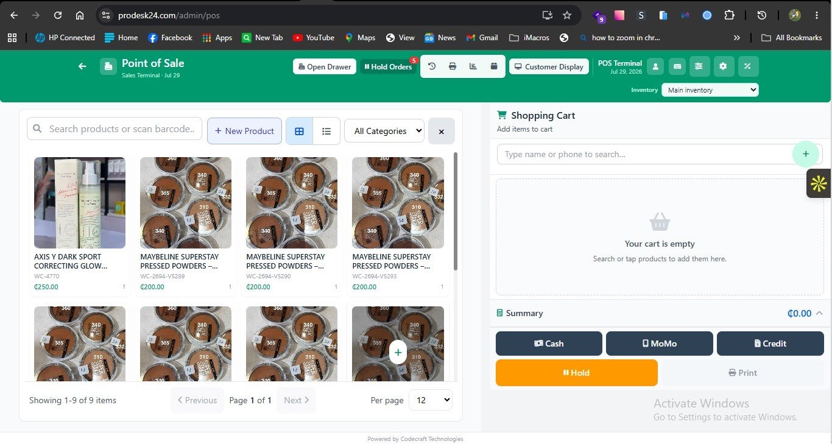Select AXIS Y Dark Sport Correcting Glow product
This screenshot has width=832, height=444.
pyautogui.click(x=80, y=224)
